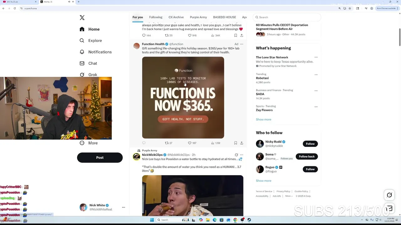Open the NickWickClips profile avatar

point(136,157)
